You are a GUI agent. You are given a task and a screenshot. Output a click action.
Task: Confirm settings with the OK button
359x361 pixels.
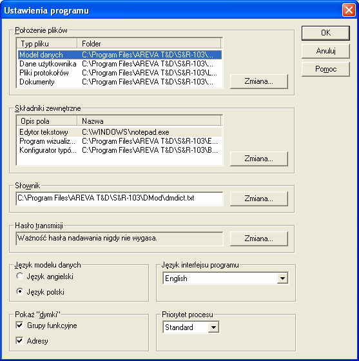(x=325, y=33)
